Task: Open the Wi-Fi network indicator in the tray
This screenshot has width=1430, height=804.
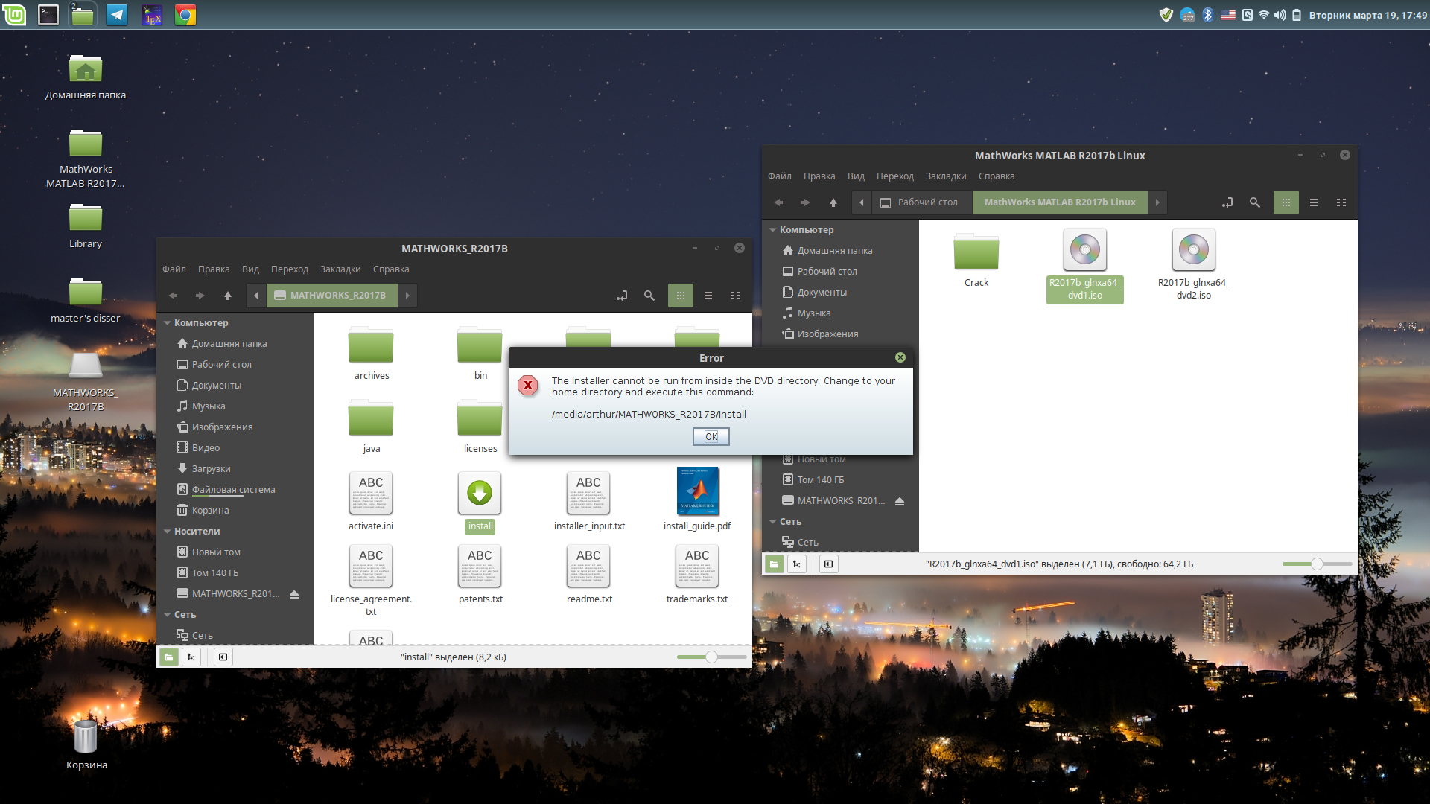Action: 1263,15
